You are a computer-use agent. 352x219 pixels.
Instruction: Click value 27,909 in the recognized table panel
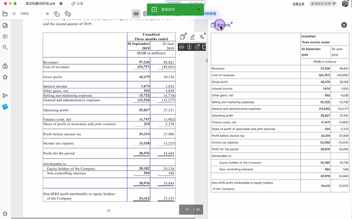click(344, 136)
